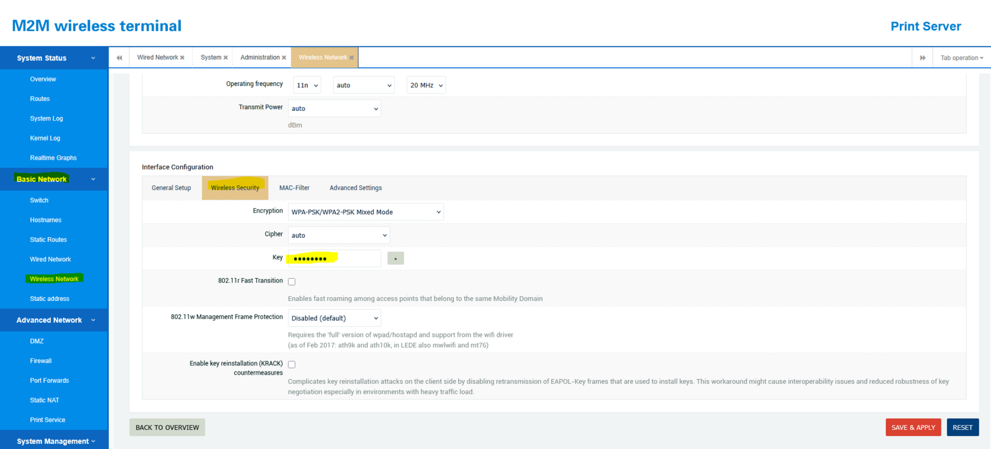Switch to the Advanced Settings tab

pos(356,188)
